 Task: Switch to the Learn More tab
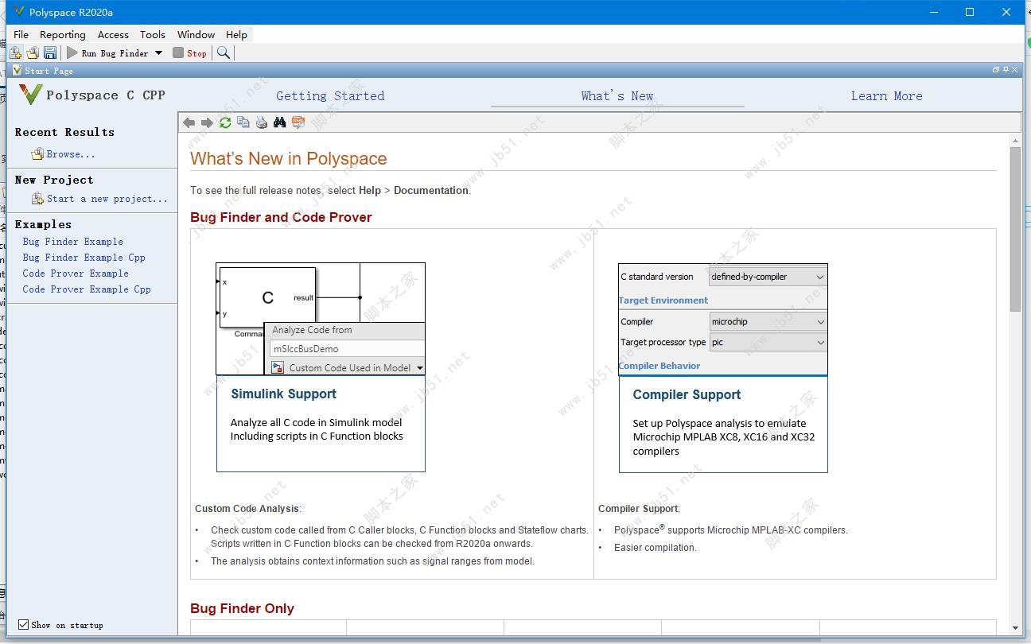[x=886, y=95]
